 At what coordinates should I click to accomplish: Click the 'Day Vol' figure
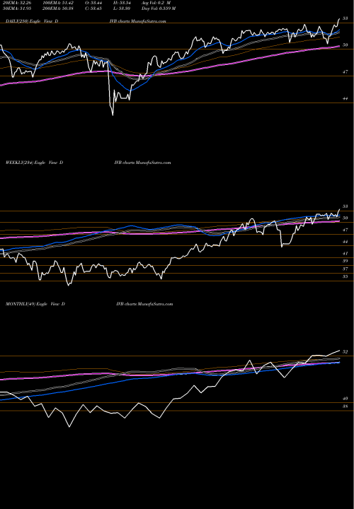click(159, 8)
